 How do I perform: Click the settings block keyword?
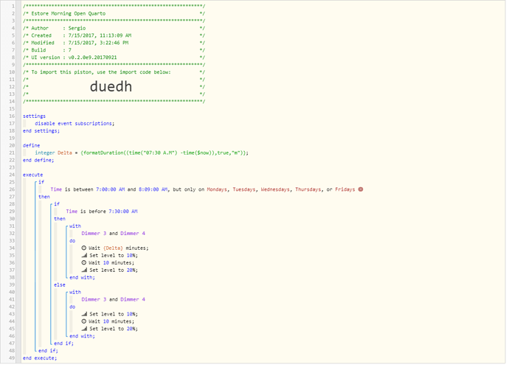point(34,116)
